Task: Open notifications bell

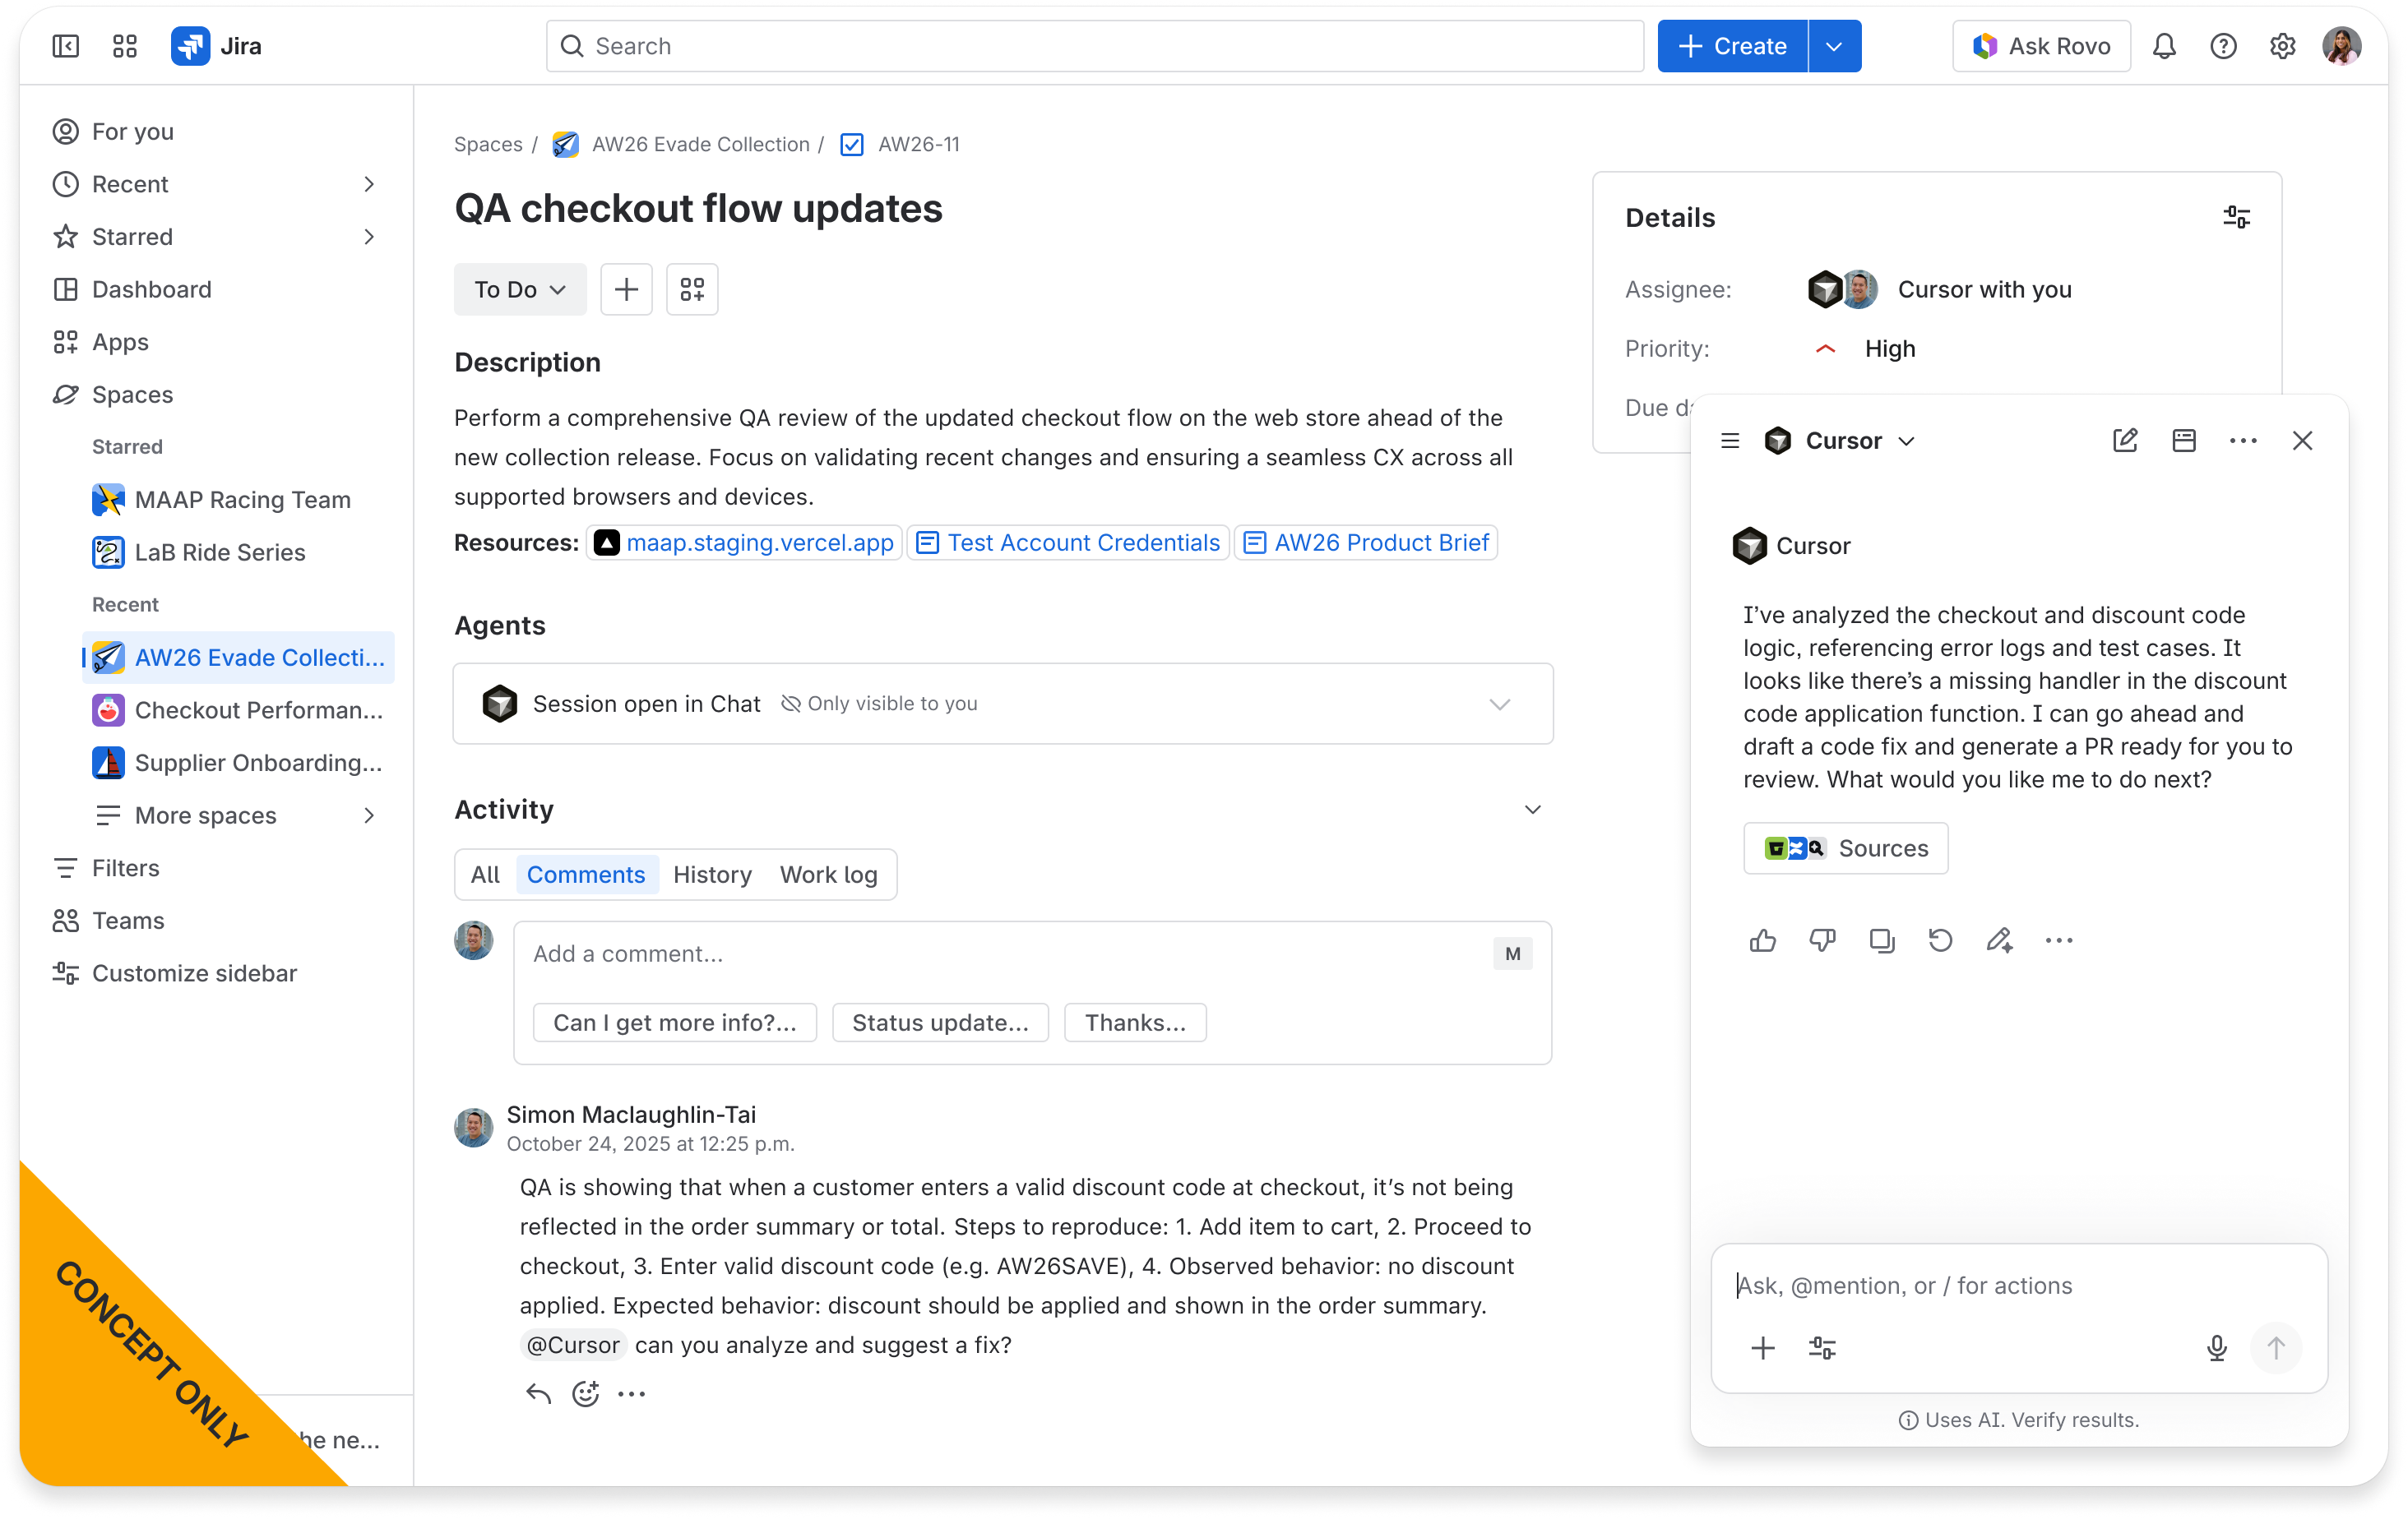Action: pyautogui.click(x=2164, y=46)
